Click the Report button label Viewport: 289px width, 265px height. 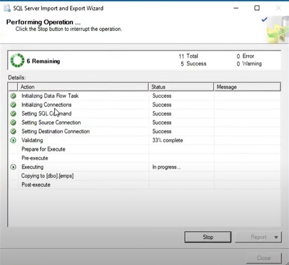click(259, 237)
